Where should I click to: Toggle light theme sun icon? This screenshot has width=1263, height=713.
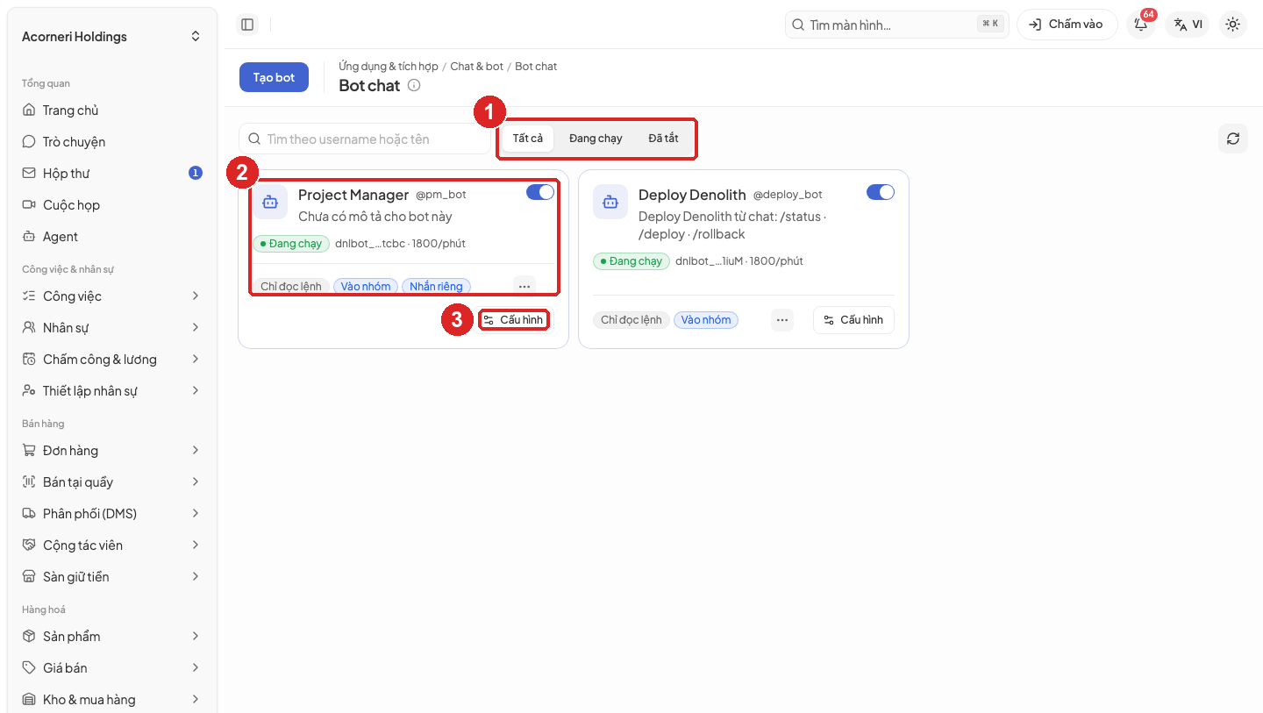[1233, 25]
